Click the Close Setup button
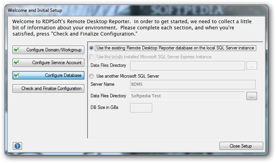The height and width of the screenshot is (163, 276). tap(241, 146)
